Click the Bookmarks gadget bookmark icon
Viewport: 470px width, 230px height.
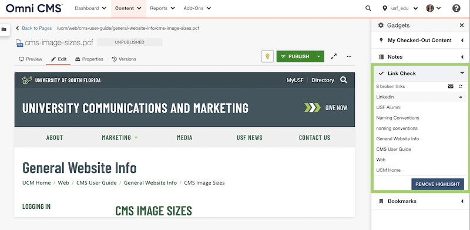(x=381, y=201)
